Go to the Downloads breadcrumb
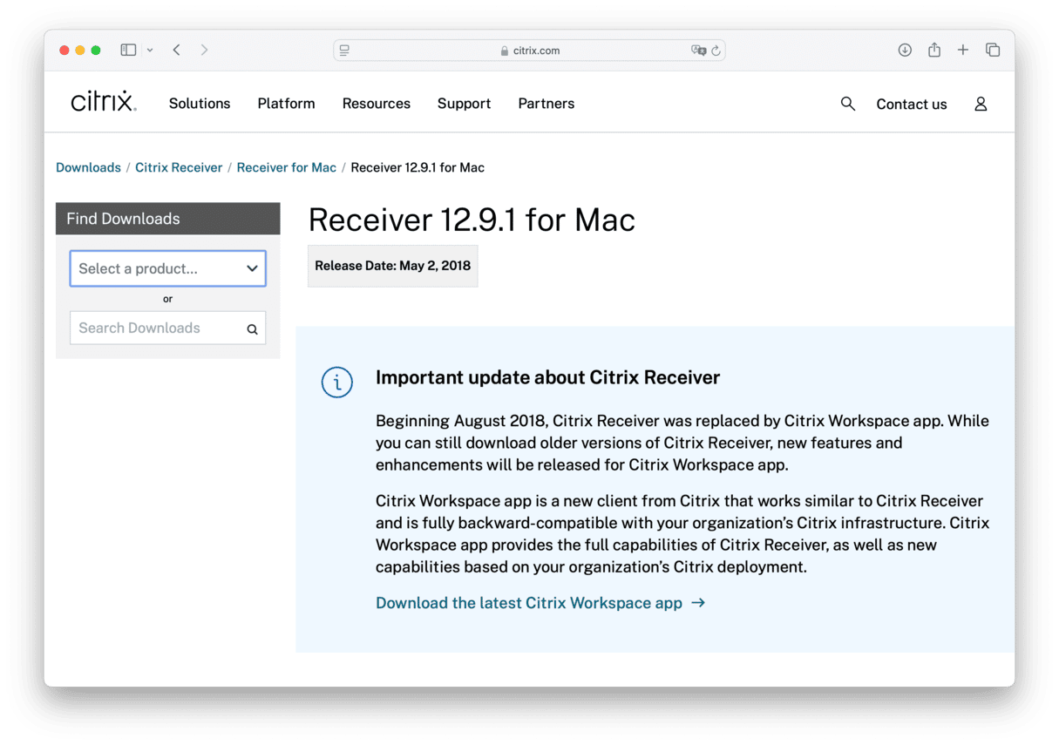Image resolution: width=1059 pixels, height=745 pixels. [88, 167]
